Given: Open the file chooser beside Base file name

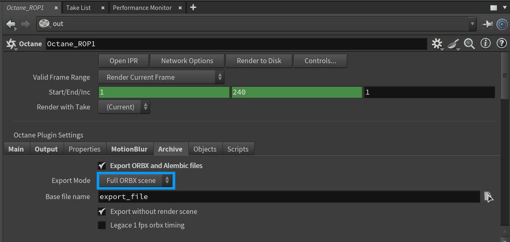Looking at the screenshot, I should click(x=489, y=197).
